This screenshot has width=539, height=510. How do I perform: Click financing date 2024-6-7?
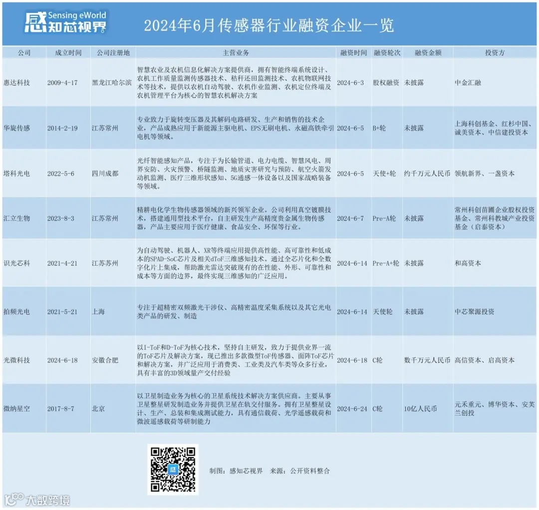tap(350, 218)
